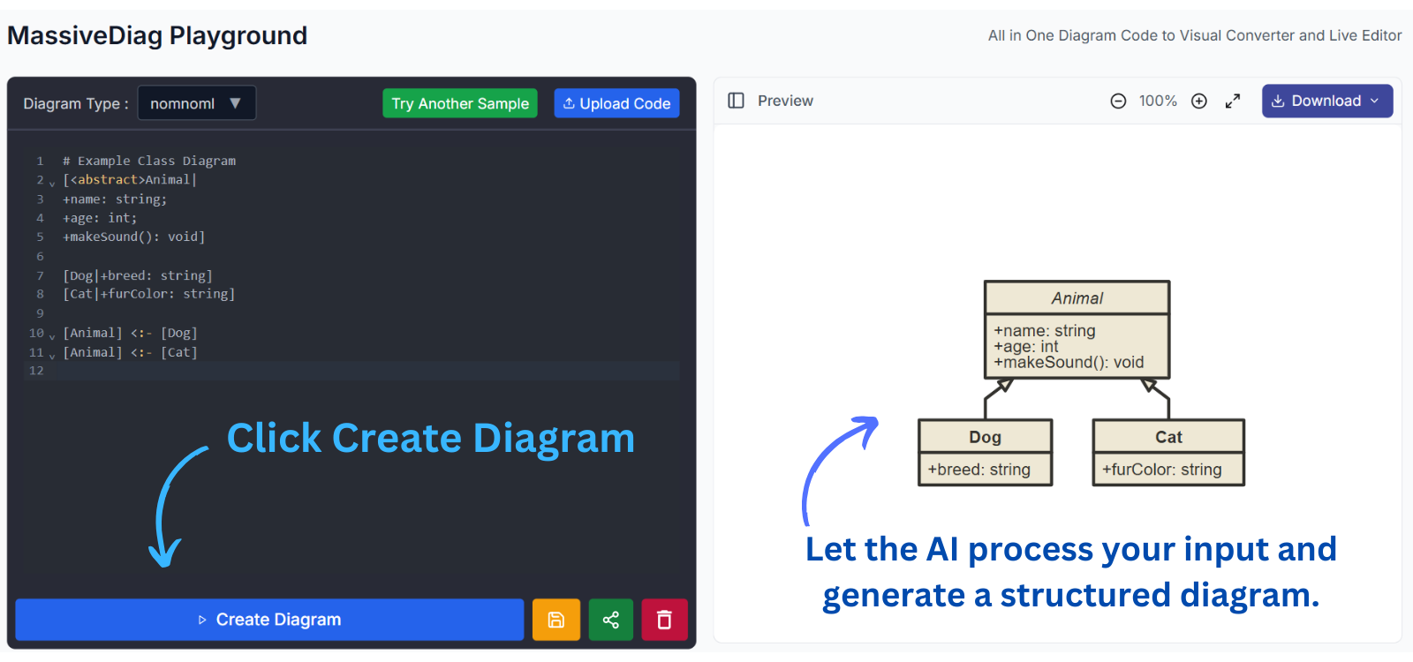Click code line '[Cat|+furColor: string]'
Screen dimensions: 1413x662
point(149,294)
